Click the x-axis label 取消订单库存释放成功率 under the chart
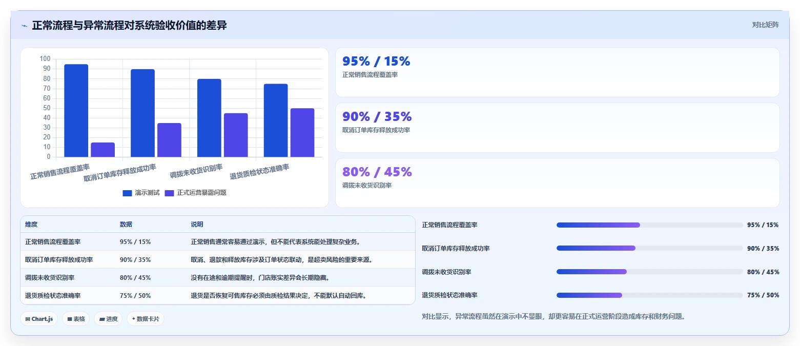This screenshot has width=800, height=346. (x=120, y=173)
